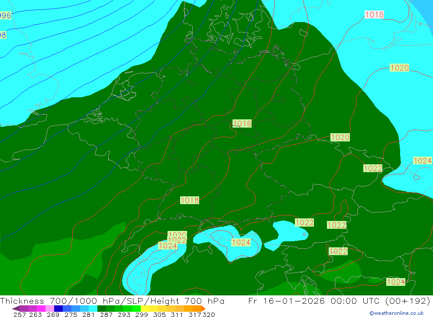Click the 1024 label at the right map edge
433x317 pixels.
click(423, 160)
